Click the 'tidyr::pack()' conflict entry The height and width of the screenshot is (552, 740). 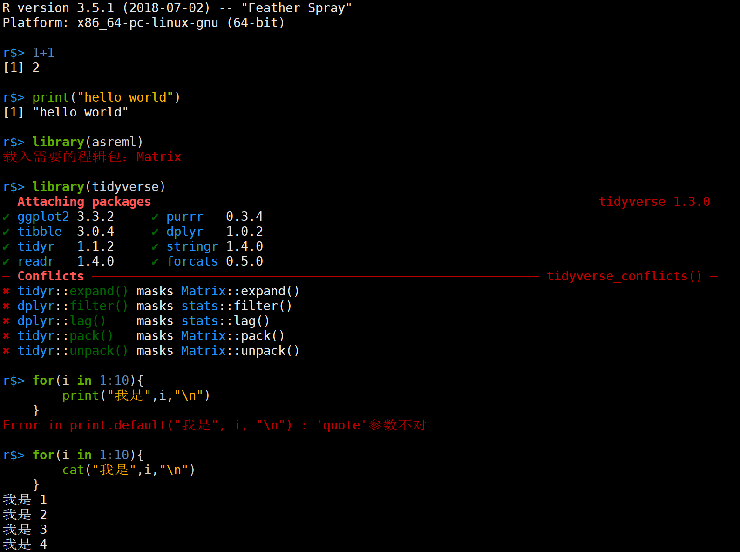coord(66,336)
